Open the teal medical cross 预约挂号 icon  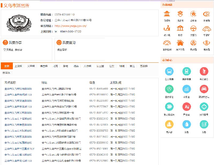pos(204,107)
